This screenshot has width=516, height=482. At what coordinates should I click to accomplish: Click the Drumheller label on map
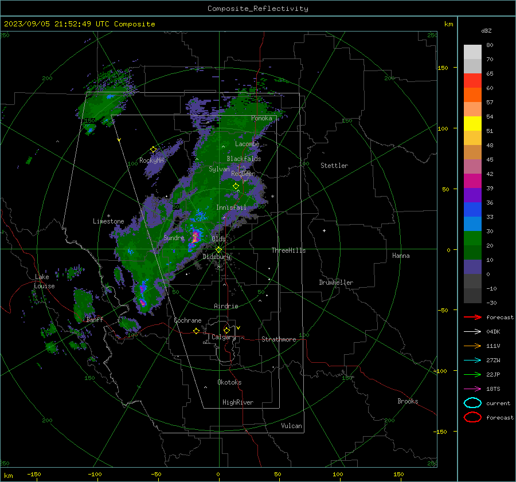point(336,283)
